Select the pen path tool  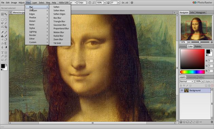(x=2, y=56)
